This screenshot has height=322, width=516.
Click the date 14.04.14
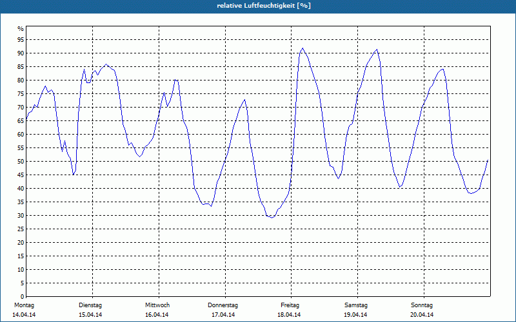click(24, 315)
